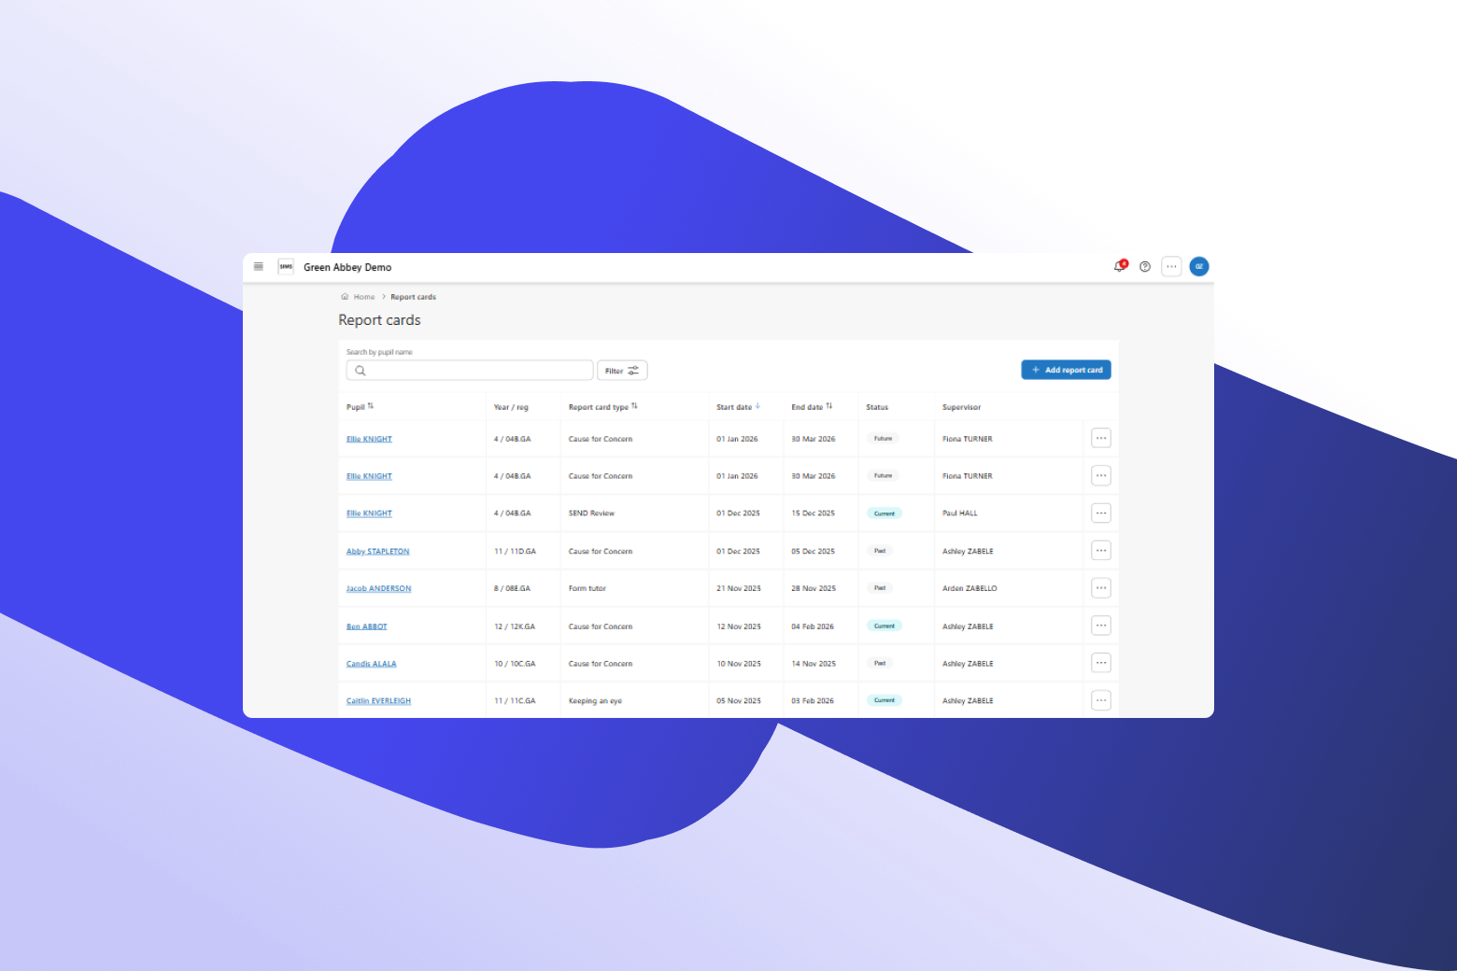This screenshot has height=971, width=1457.
Task: Open the top bar more options button
Action: point(1171,267)
